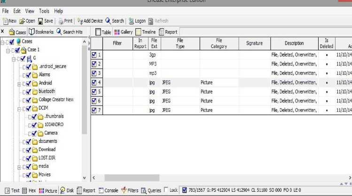The width and height of the screenshot is (352, 196).
Task: Open the Tools menu
Action: [44, 11]
